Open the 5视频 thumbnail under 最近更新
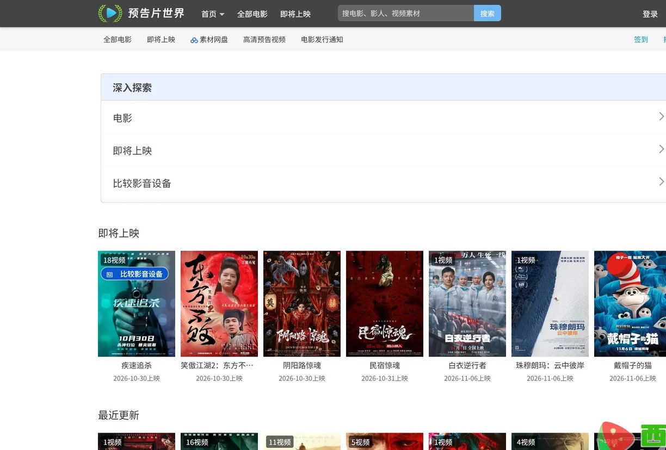The image size is (666, 450). tap(385, 441)
